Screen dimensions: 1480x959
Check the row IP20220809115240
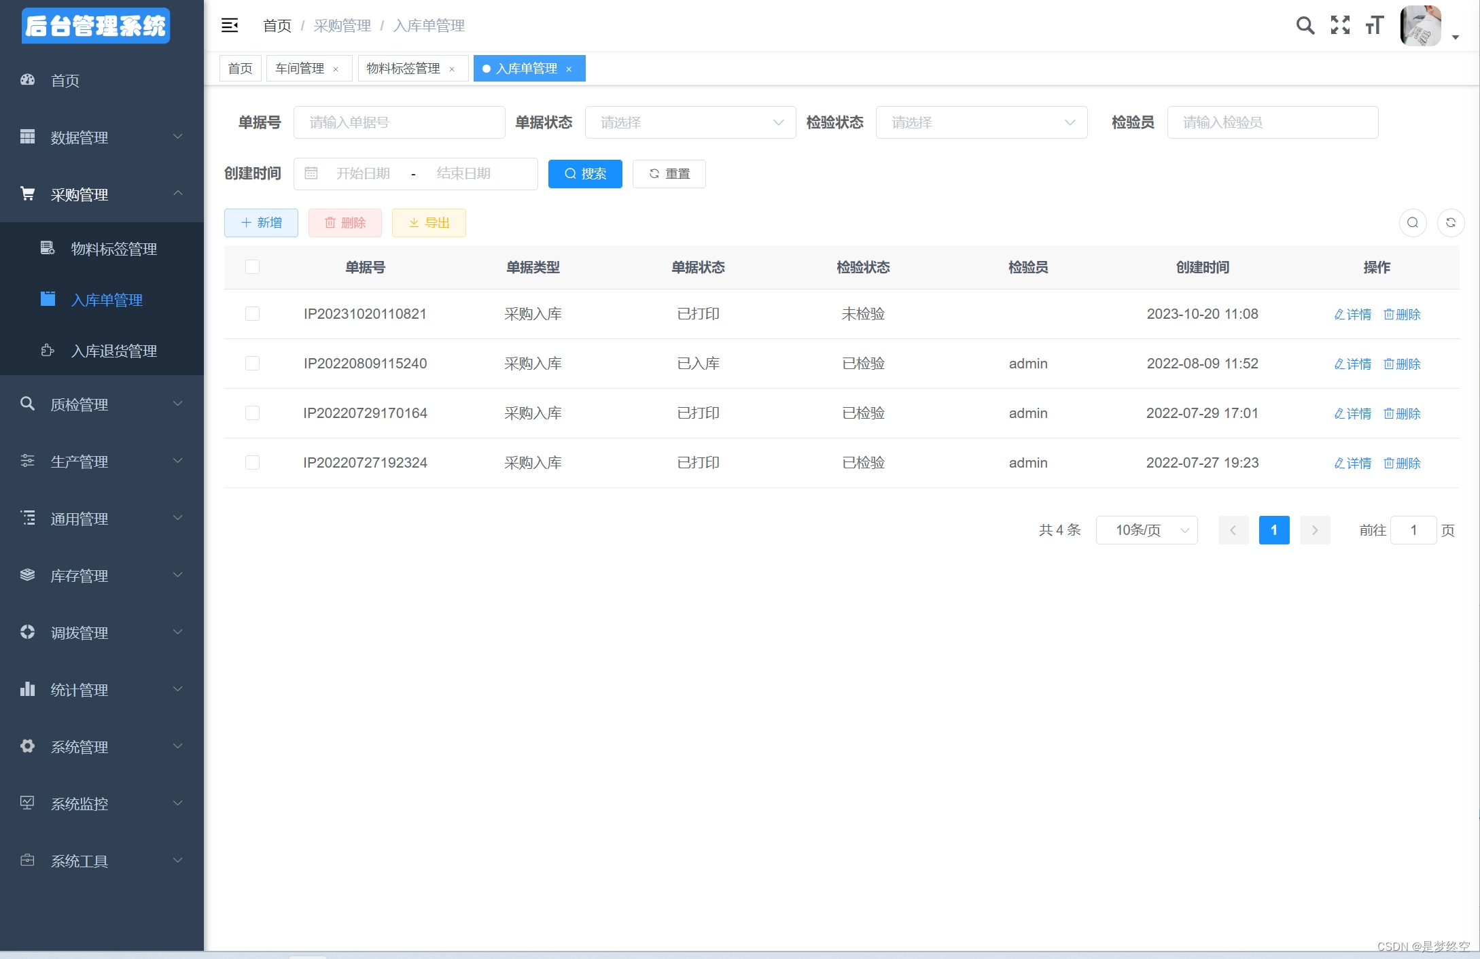coord(252,364)
